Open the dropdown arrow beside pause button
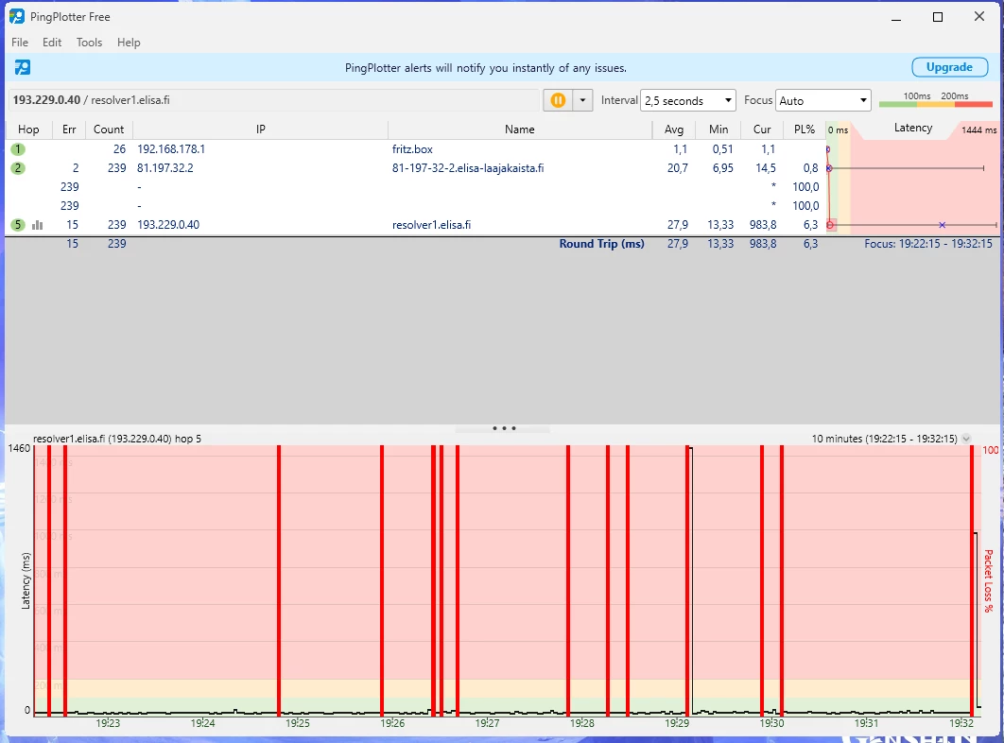The image size is (1004, 743). click(582, 100)
